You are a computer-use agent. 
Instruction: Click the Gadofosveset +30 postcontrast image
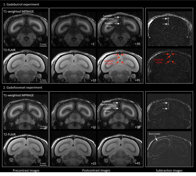click(x=120, y=111)
